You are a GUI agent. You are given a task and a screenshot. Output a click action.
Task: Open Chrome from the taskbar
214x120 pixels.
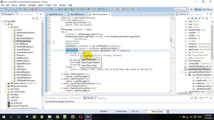pyautogui.click(x=57, y=117)
